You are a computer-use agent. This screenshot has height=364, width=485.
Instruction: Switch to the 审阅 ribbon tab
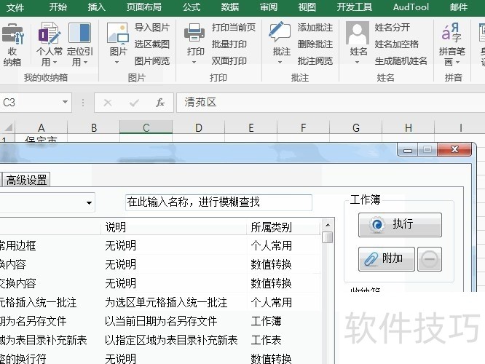click(269, 7)
